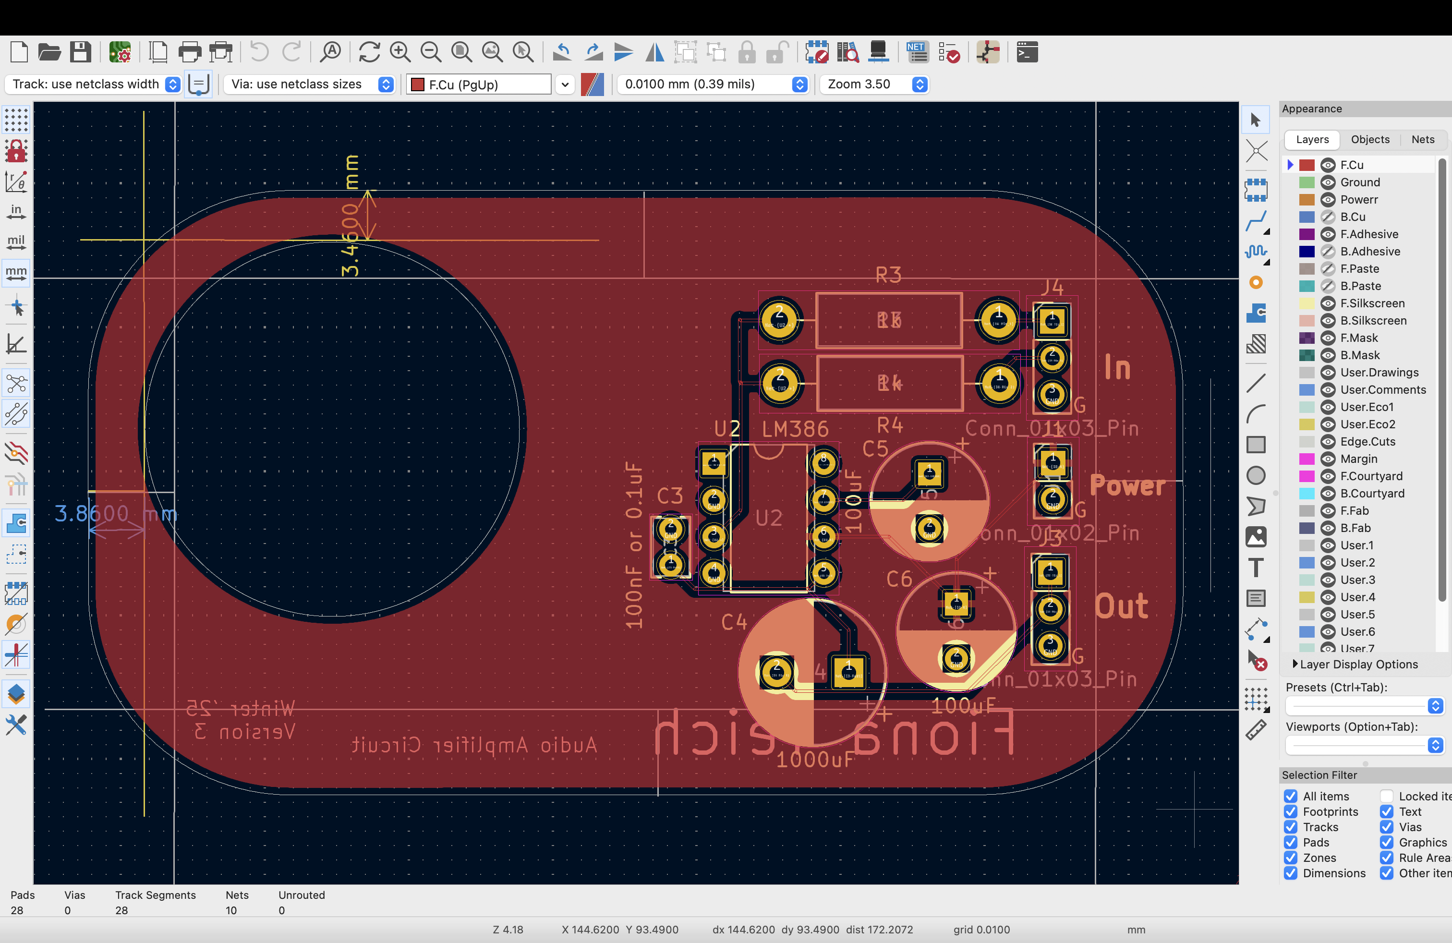1452x943 pixels.
Task: Switch to the Layers tab
Action: (1312, 140)
